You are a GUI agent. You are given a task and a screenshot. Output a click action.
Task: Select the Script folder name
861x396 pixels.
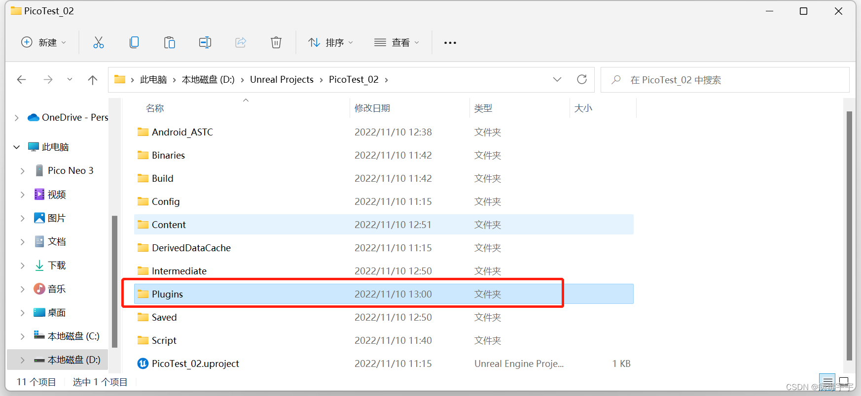click(164, 340)
